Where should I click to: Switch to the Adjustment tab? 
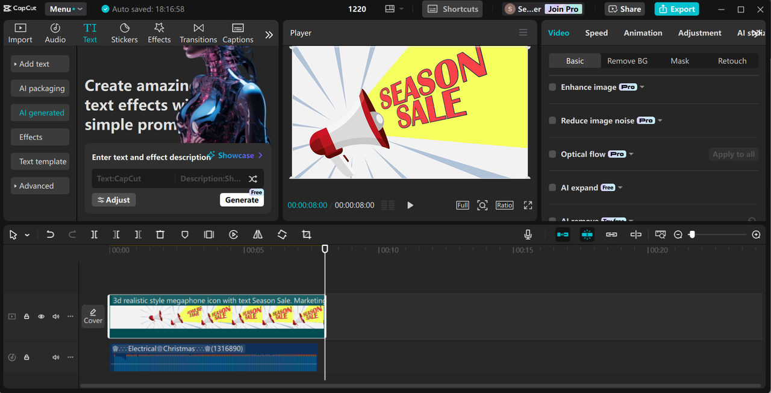click(x=699, y=33)
